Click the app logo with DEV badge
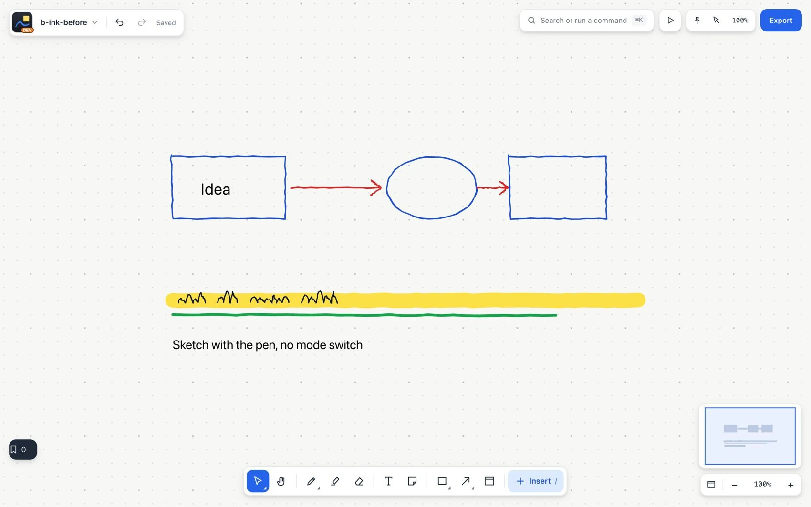 click(x=22, y=22)
